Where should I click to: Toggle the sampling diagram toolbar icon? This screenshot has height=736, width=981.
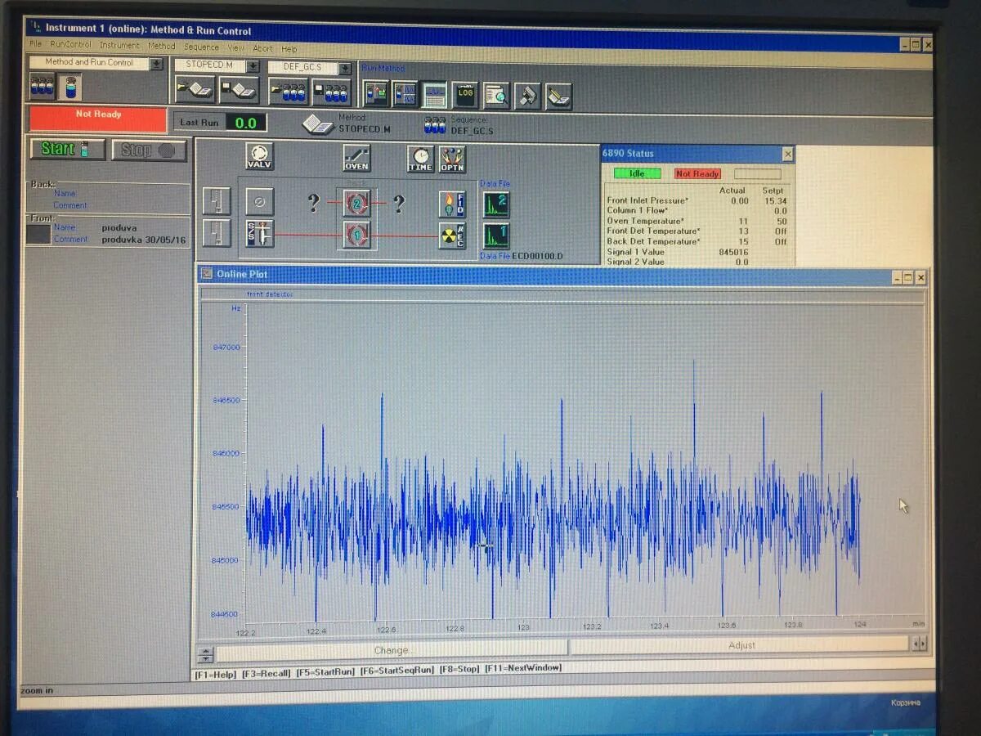coord(376,93)
